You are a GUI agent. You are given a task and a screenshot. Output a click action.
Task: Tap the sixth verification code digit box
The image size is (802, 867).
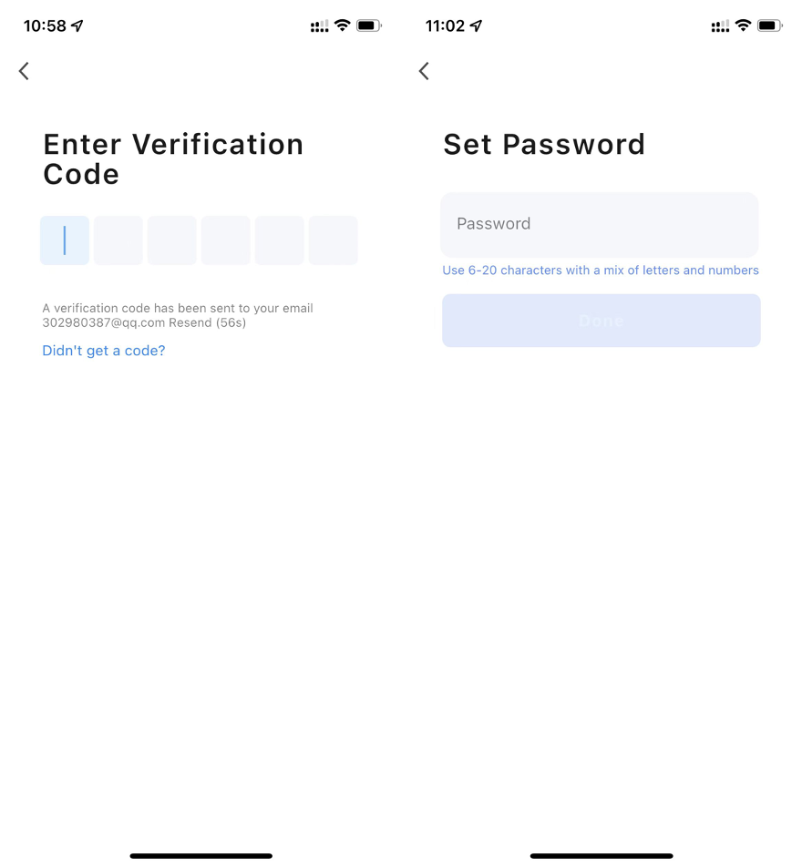coord(334,240)
